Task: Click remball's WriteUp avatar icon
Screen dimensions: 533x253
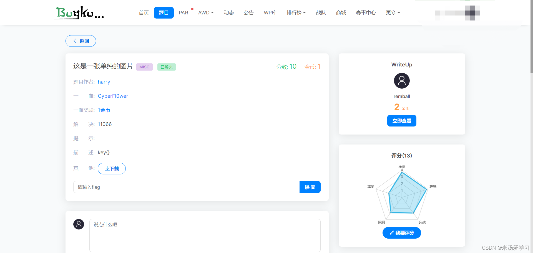Action: [x=402, y=81]
